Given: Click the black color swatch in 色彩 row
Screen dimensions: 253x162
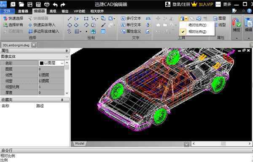Looking at the screenshot, I should (41, 63).
